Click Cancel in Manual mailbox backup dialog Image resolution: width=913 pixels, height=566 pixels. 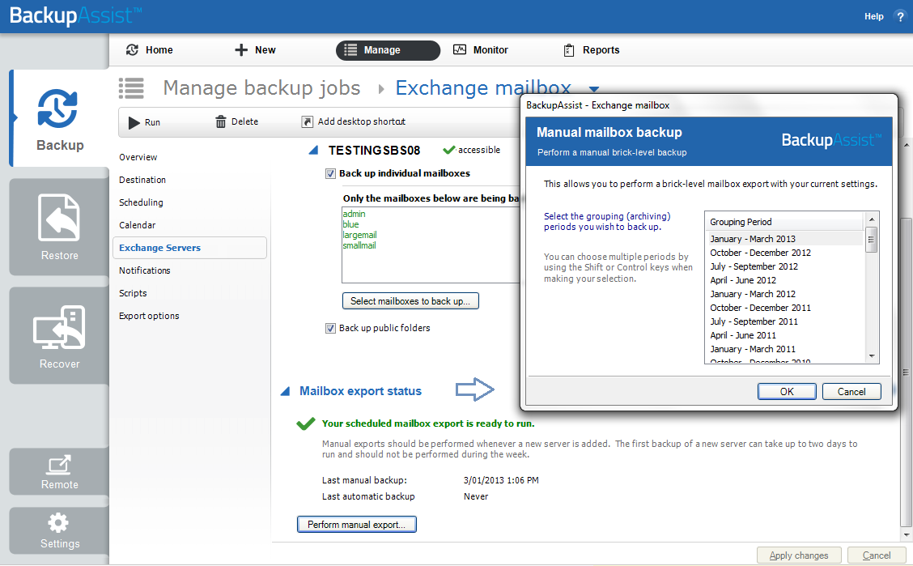[851, 392]
